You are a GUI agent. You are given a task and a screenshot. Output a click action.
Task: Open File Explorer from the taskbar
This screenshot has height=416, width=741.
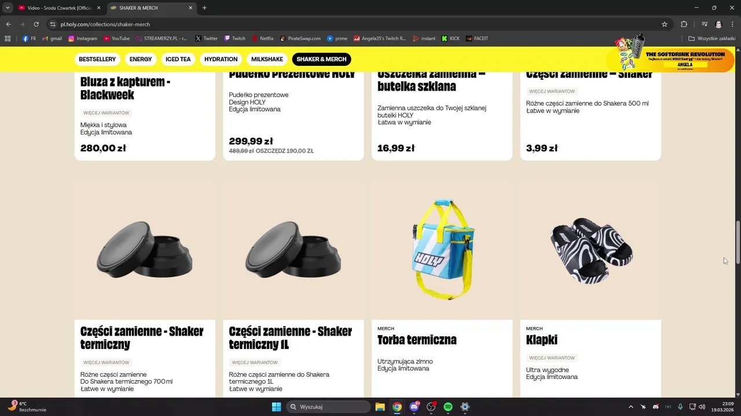380,407
